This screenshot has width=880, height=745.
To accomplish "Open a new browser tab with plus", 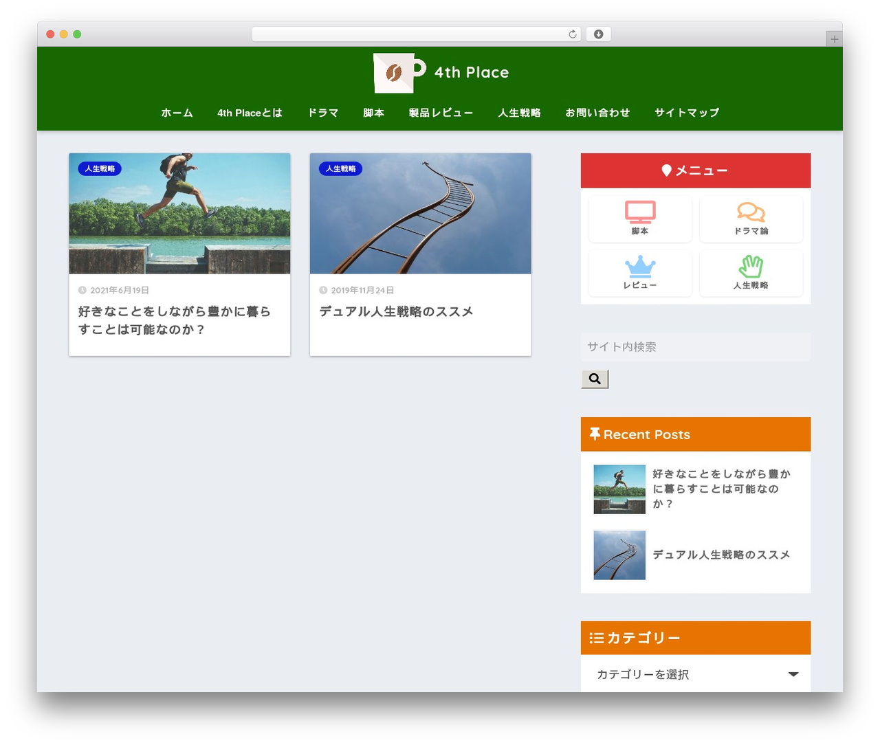I will (x=834, y=39).
